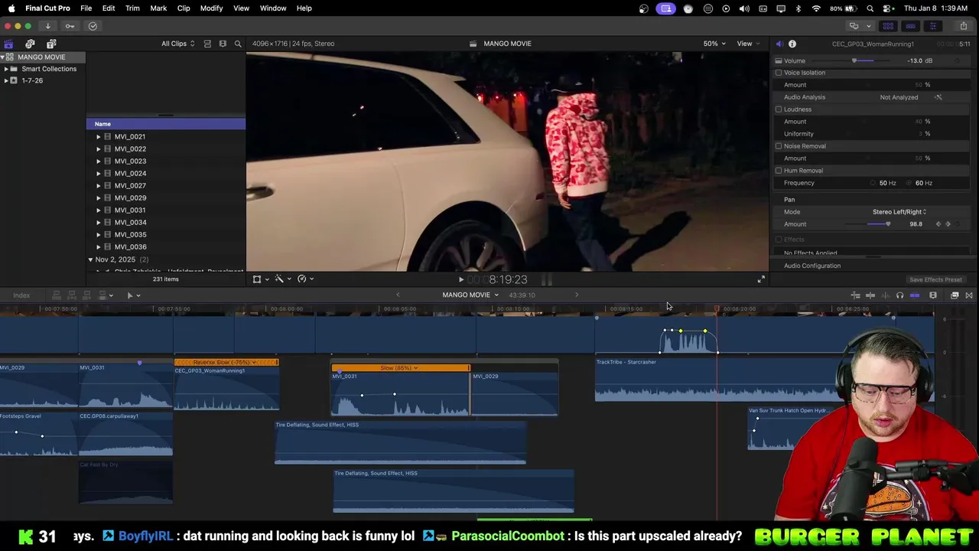Show the Info inspector icon
This screenshot has width=979, height=551.
(792, 44)
